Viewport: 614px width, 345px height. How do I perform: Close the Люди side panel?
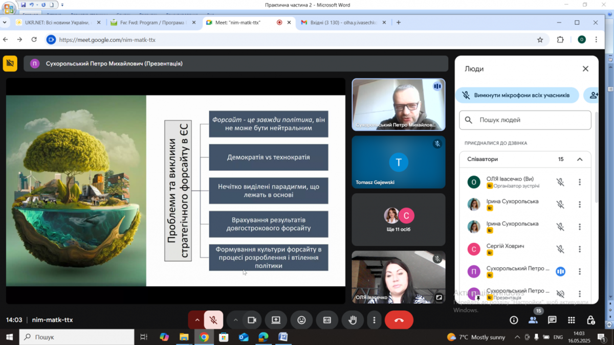click(x=585, y=69)
